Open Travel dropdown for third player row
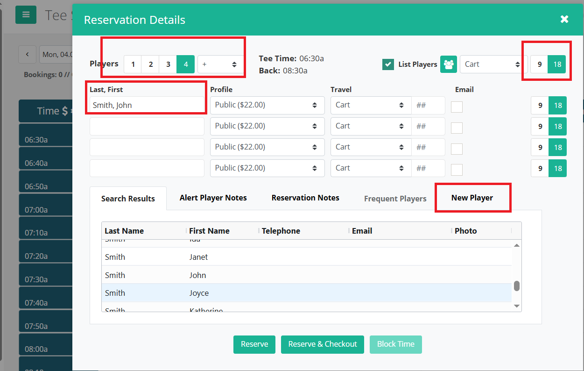The width and height of the screenshot is (584, 371). (371, 147)
